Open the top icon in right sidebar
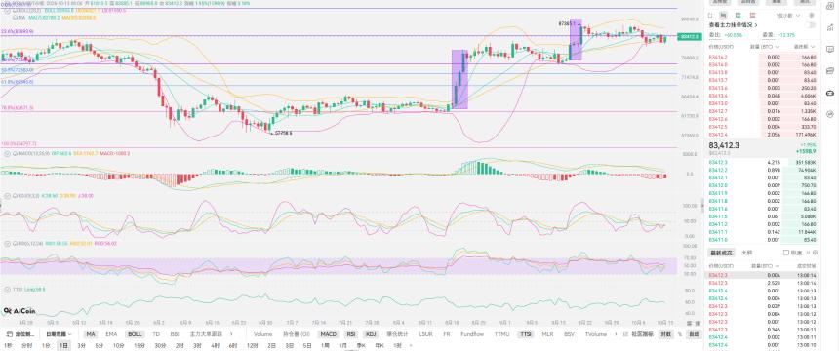Screen dimensions: 839x351 tap(830, 7)
